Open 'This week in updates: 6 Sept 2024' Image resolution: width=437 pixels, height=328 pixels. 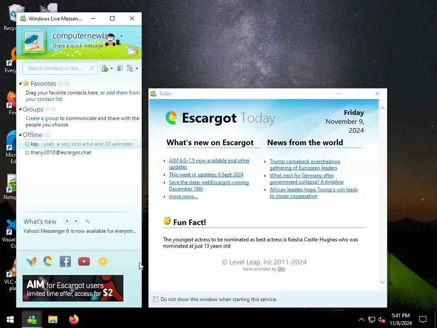(206, 175)
